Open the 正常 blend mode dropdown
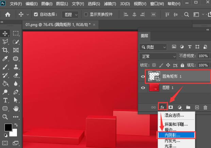The width and height of the screenshot is (211, 148). pos(158,56)
